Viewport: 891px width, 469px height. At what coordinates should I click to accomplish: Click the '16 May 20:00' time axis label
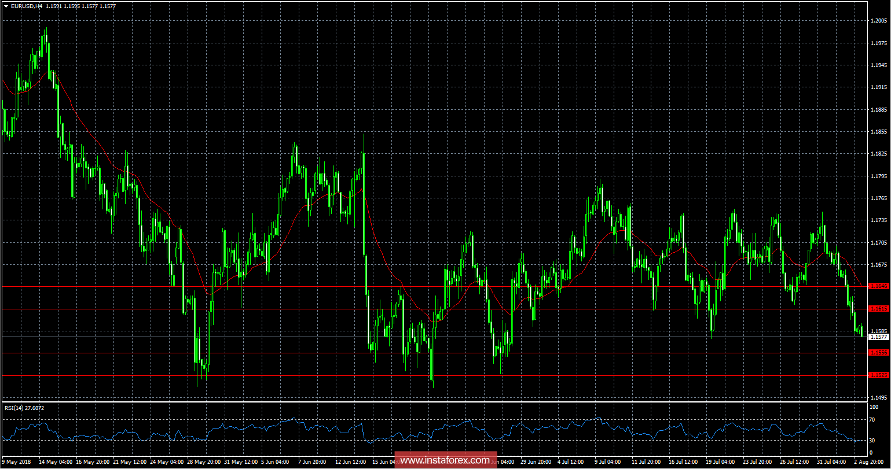pos(93,463)
